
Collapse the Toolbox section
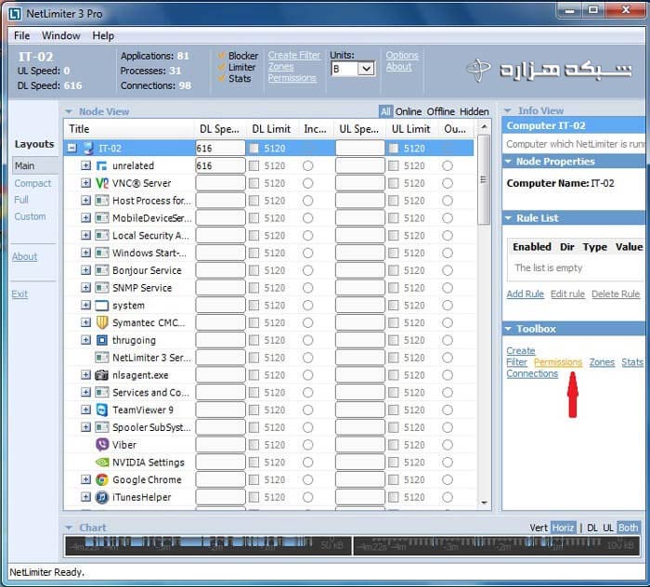tap(508, 329)
